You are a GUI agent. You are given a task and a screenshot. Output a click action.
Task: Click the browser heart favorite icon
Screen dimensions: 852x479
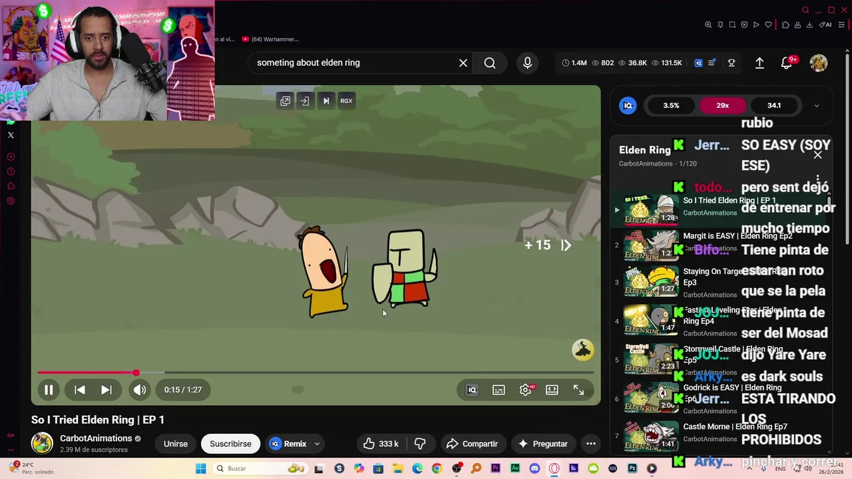click(768, 25)
